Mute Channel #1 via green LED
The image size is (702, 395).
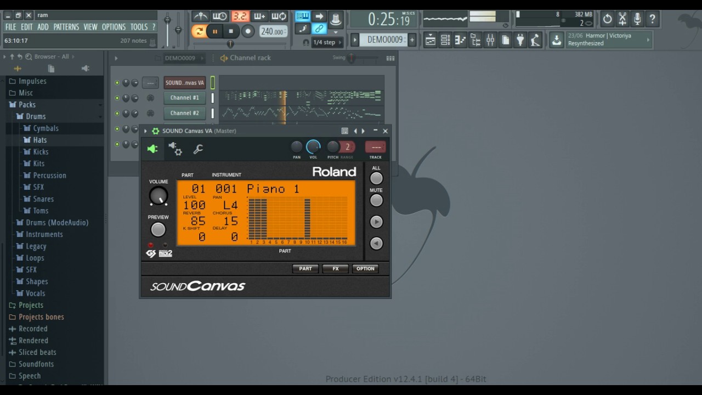click(117, 98)
